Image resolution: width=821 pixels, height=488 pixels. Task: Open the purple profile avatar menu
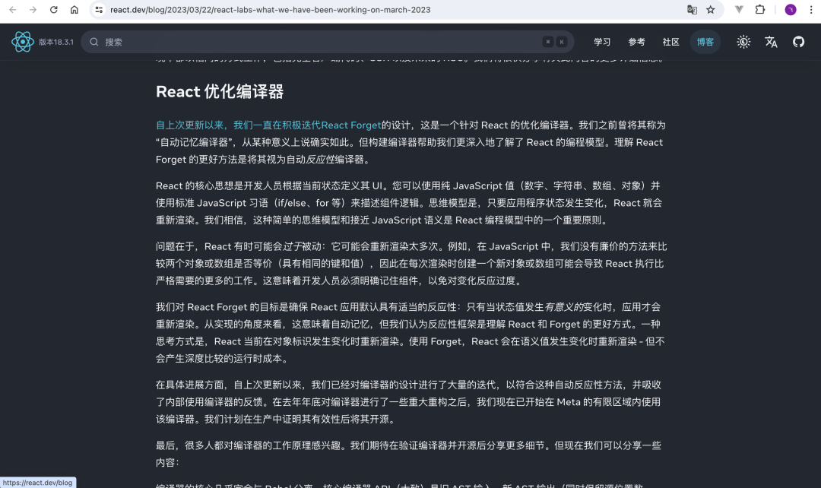(x=791, y=10)
